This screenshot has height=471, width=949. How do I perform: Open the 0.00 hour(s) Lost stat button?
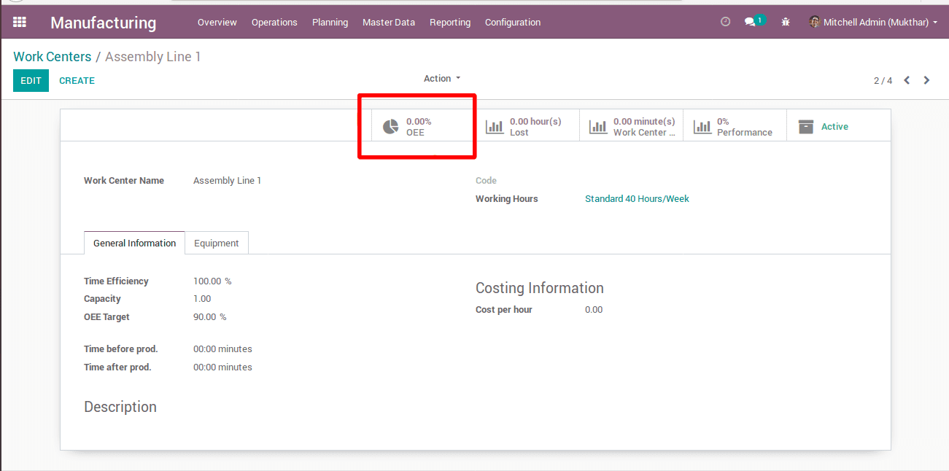527,126
